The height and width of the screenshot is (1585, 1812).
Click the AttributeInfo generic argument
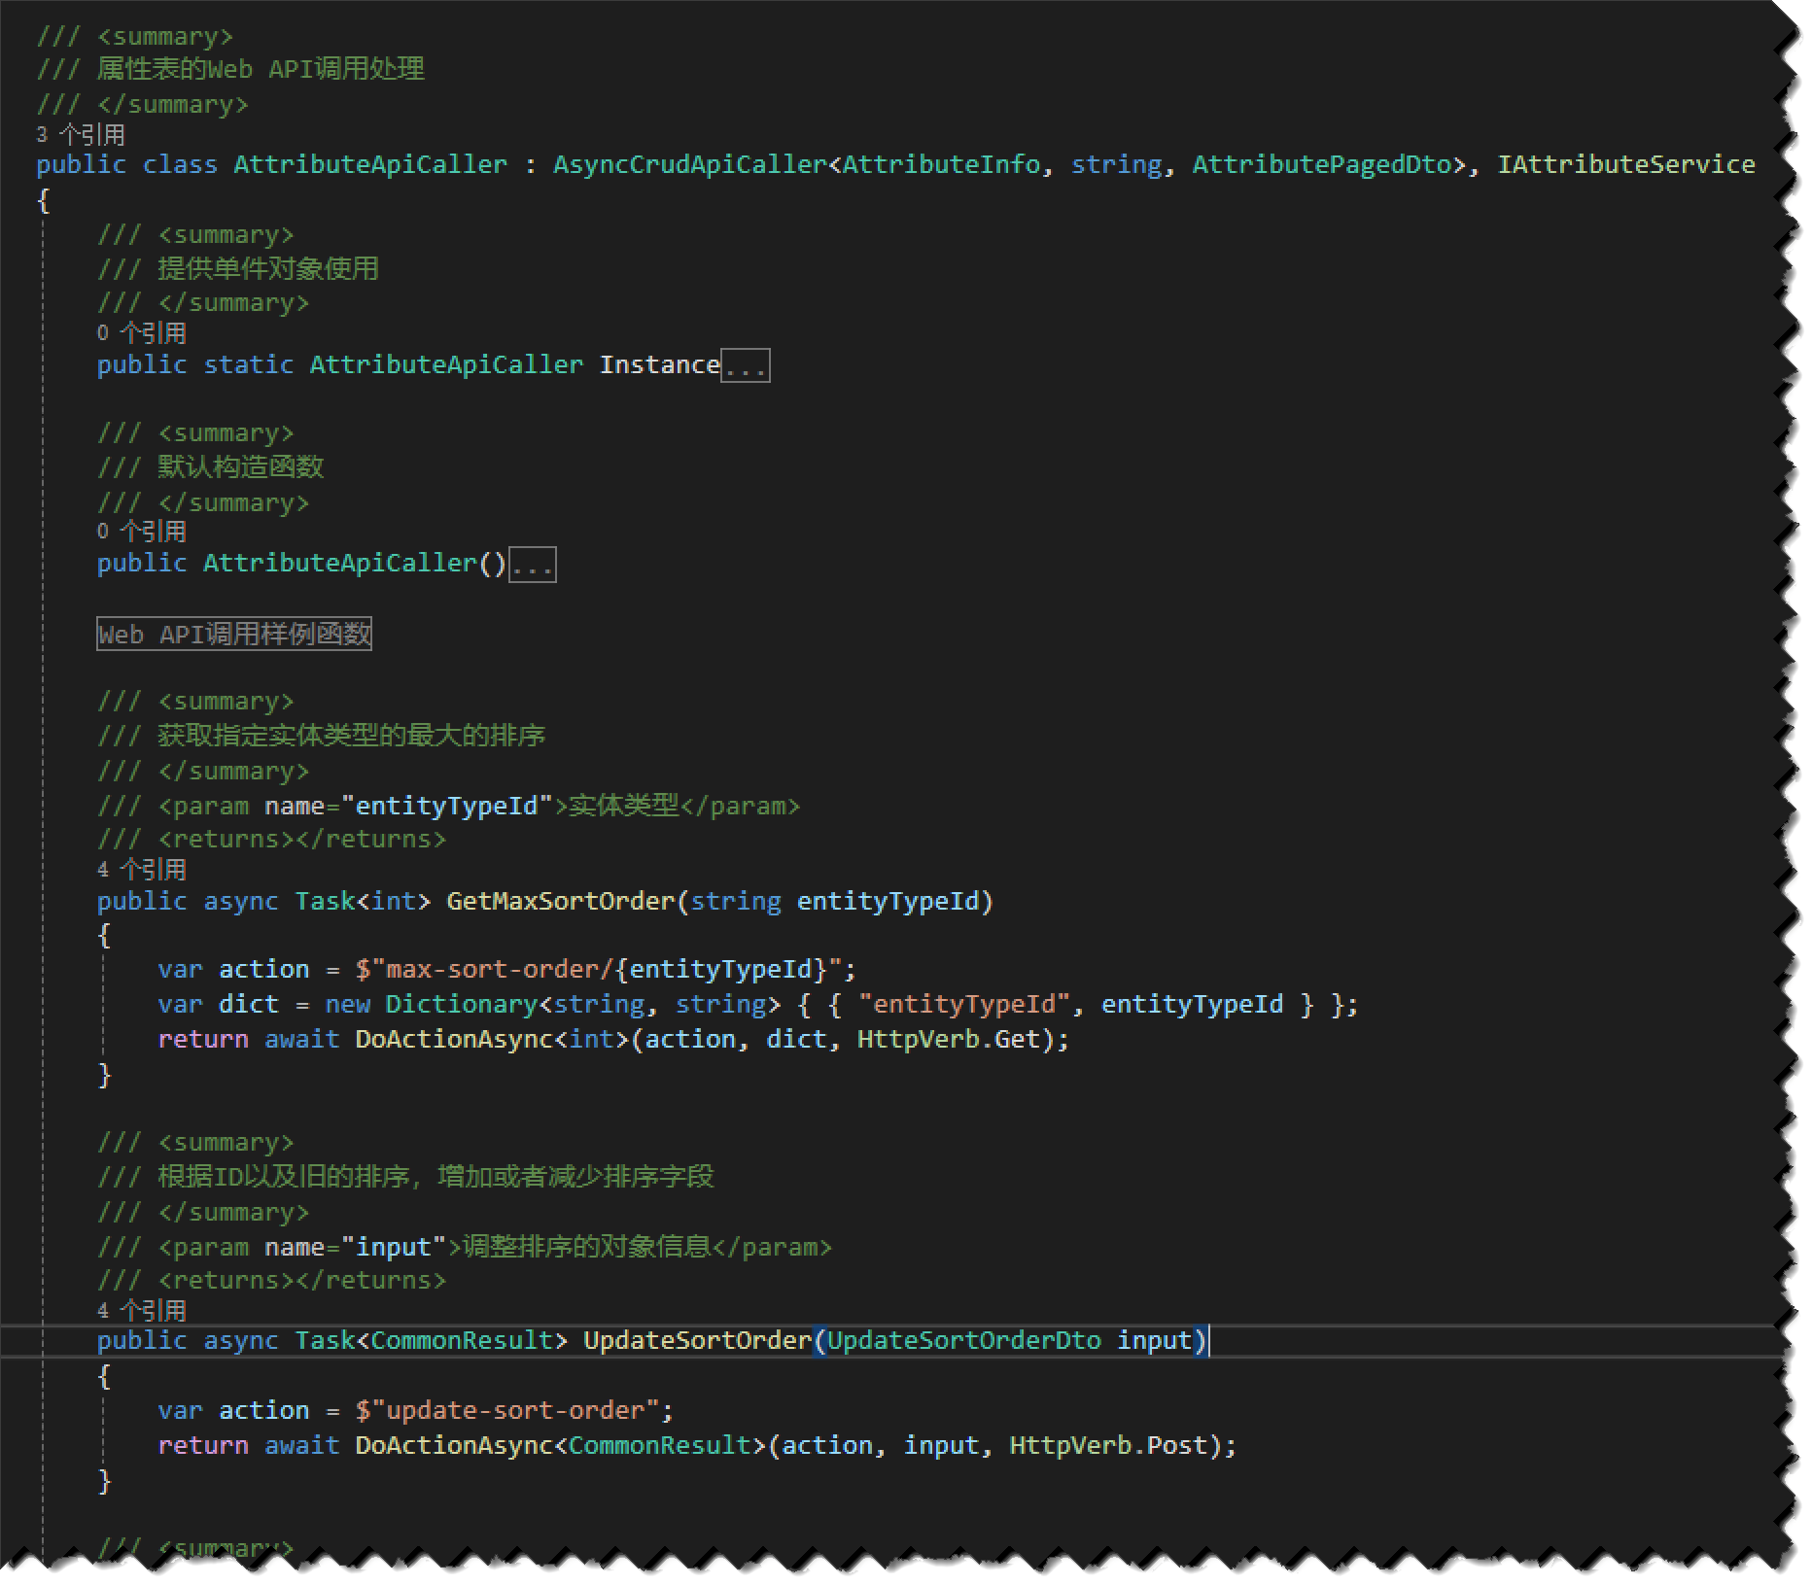(x=940, y=165)
